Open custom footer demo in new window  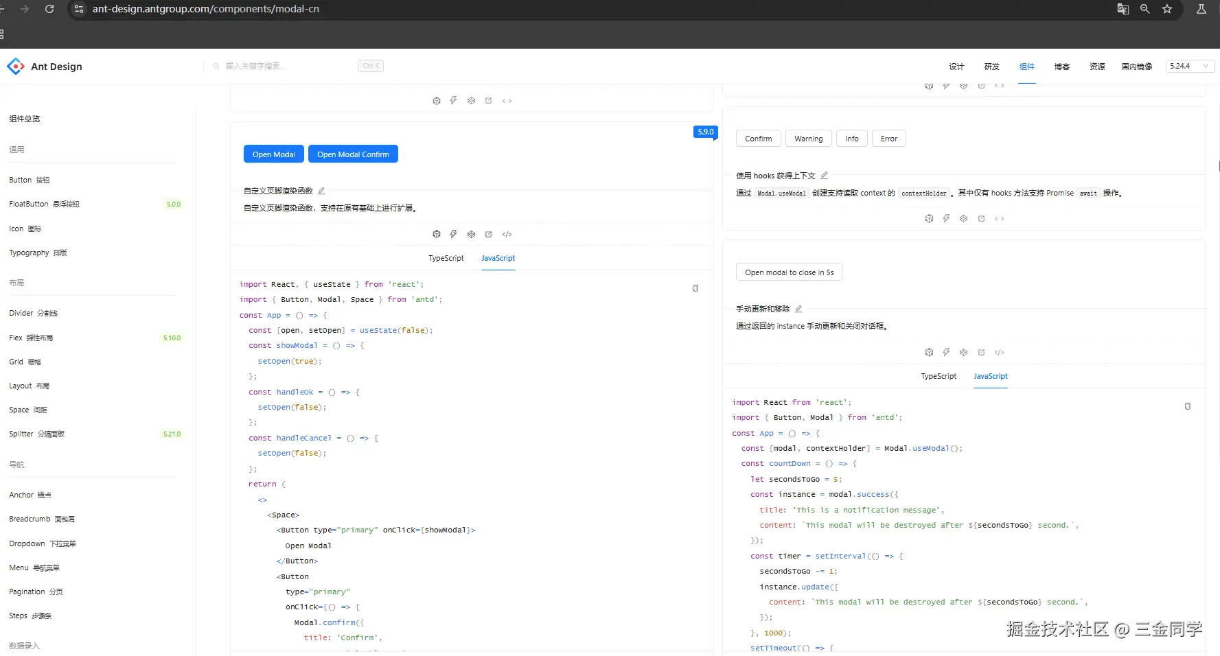click(489, 234)
